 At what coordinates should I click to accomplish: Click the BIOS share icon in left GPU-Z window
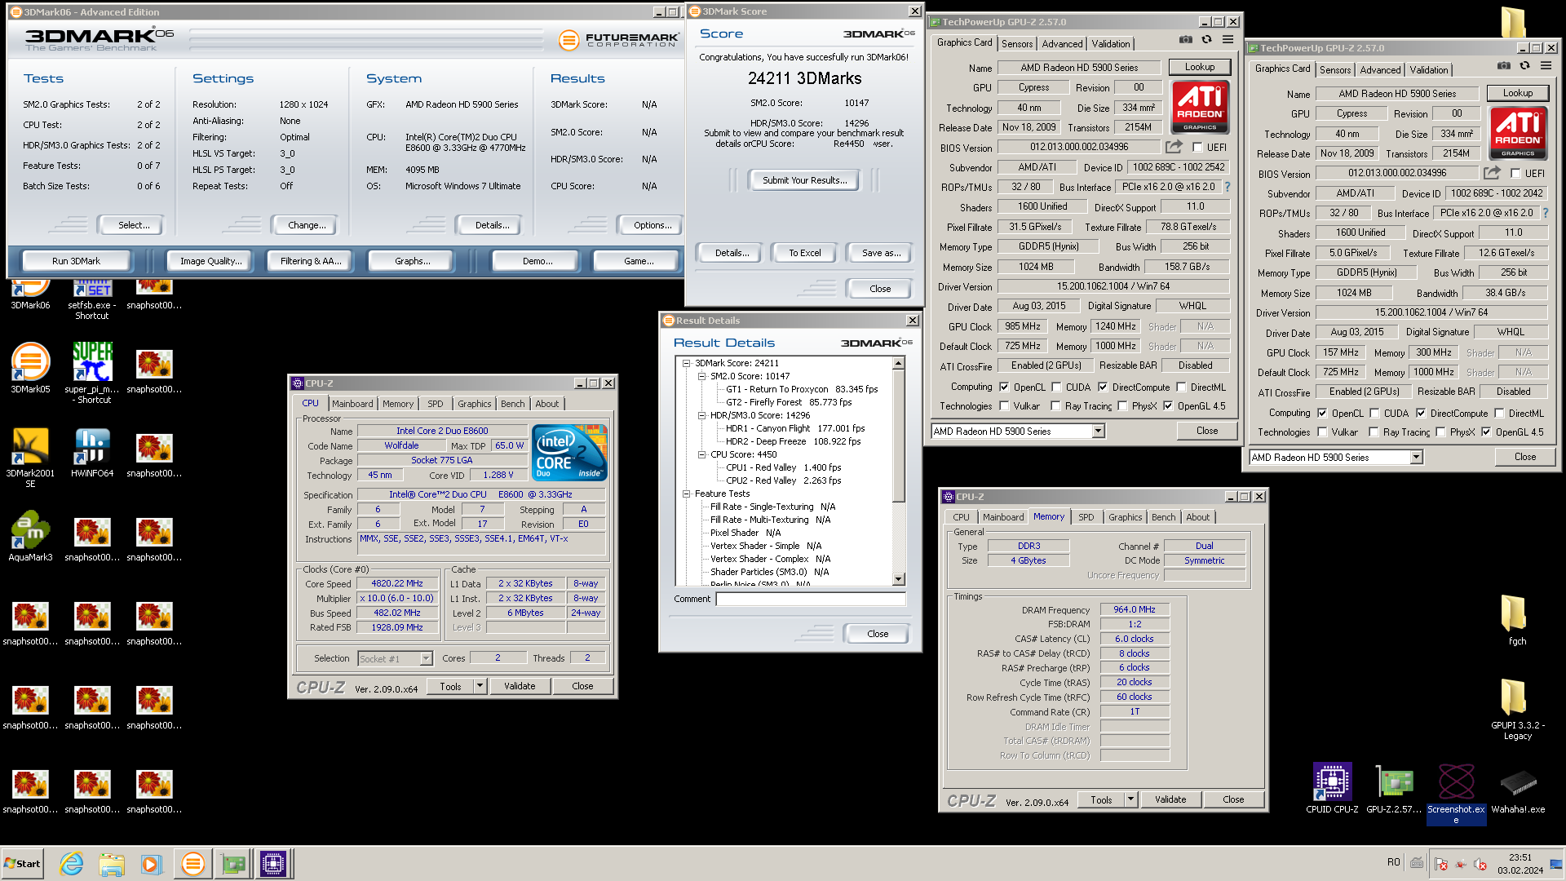pos(1174,147)
